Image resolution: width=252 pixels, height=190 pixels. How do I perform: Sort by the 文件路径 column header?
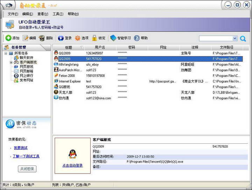click(227, 47)
